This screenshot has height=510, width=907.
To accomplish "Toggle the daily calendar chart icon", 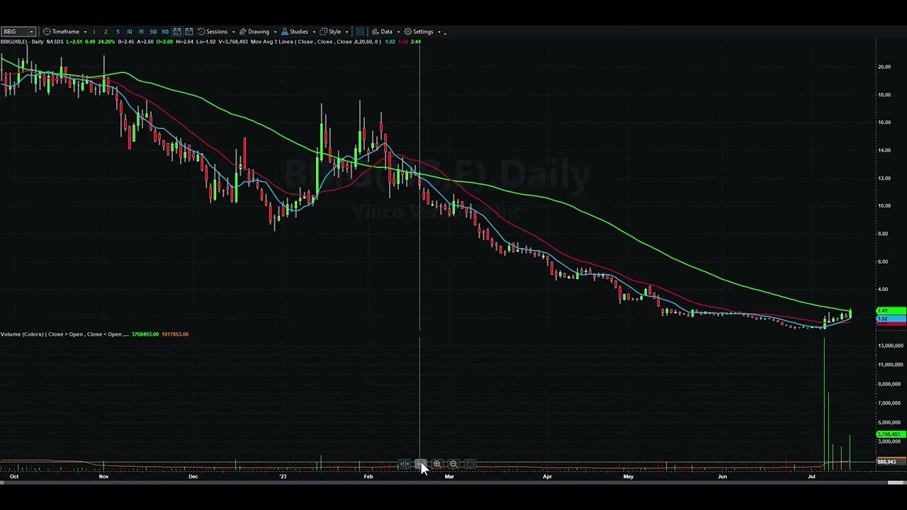I will tap(177, 32).
